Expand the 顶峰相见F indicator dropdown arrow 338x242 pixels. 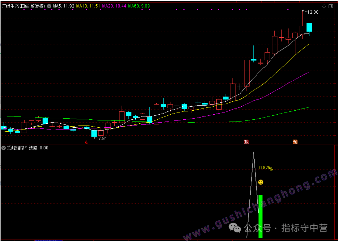click(x=3, y=148)
